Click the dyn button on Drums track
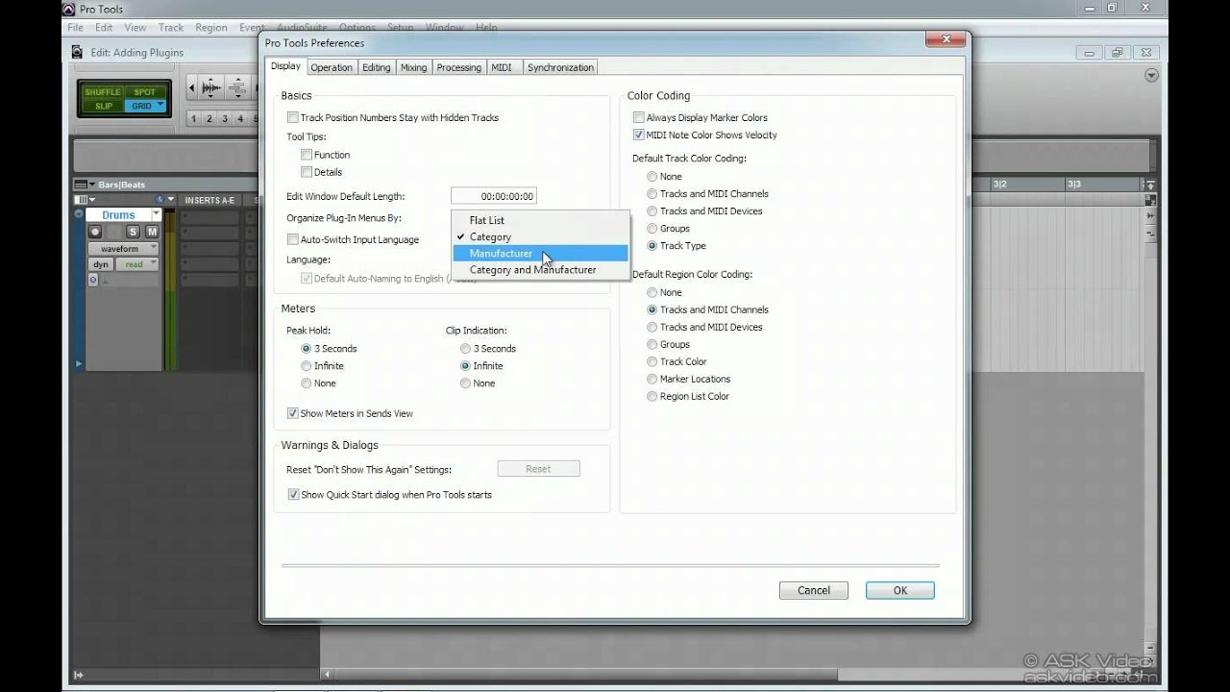The width and height of the screenshot is (1230, 692). click(x=100, y=264)
